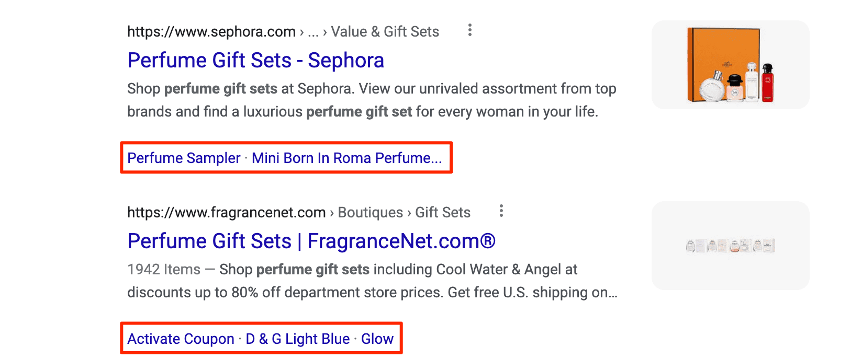Click the https://www.fragrancenet.com URL text
This screenshot has height=359, width=862.
pyautogui.click(x=227, y=213)
